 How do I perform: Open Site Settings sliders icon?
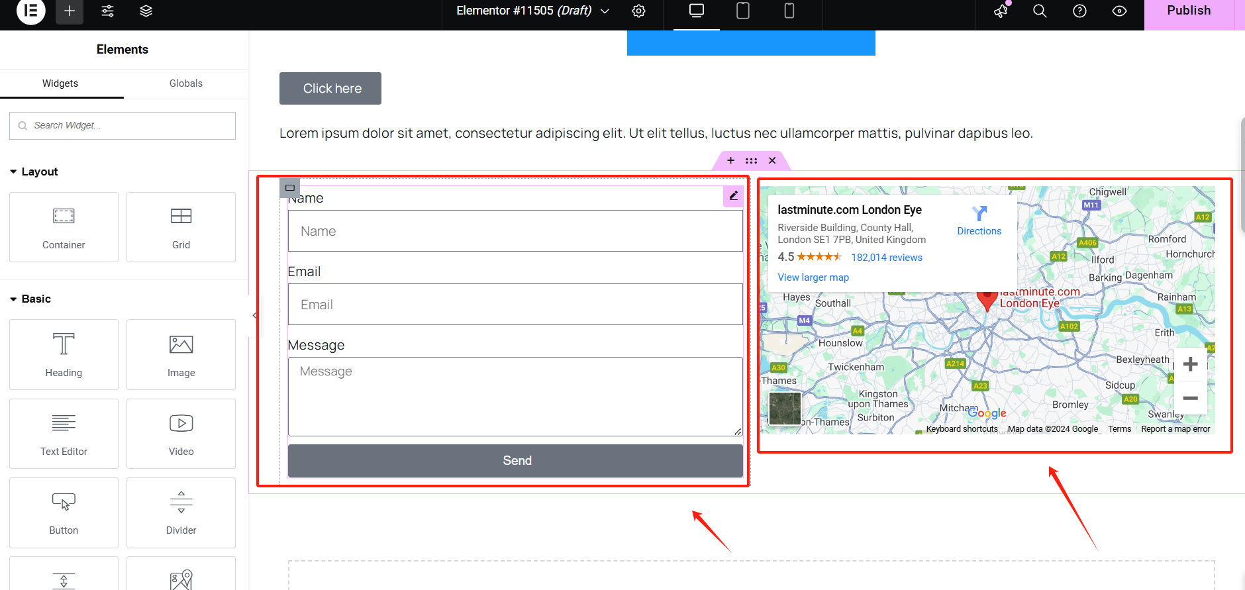tap(108, 11)
